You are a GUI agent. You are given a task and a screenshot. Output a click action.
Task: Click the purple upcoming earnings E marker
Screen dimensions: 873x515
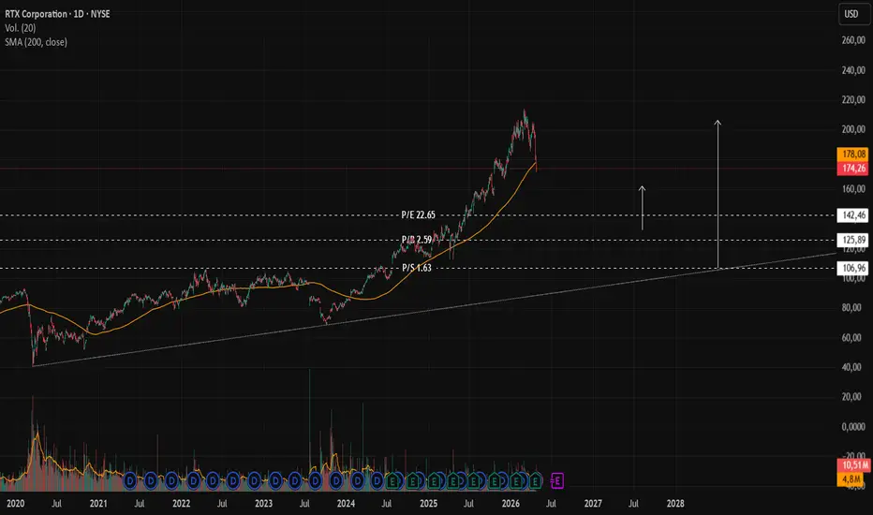(557, 480)
